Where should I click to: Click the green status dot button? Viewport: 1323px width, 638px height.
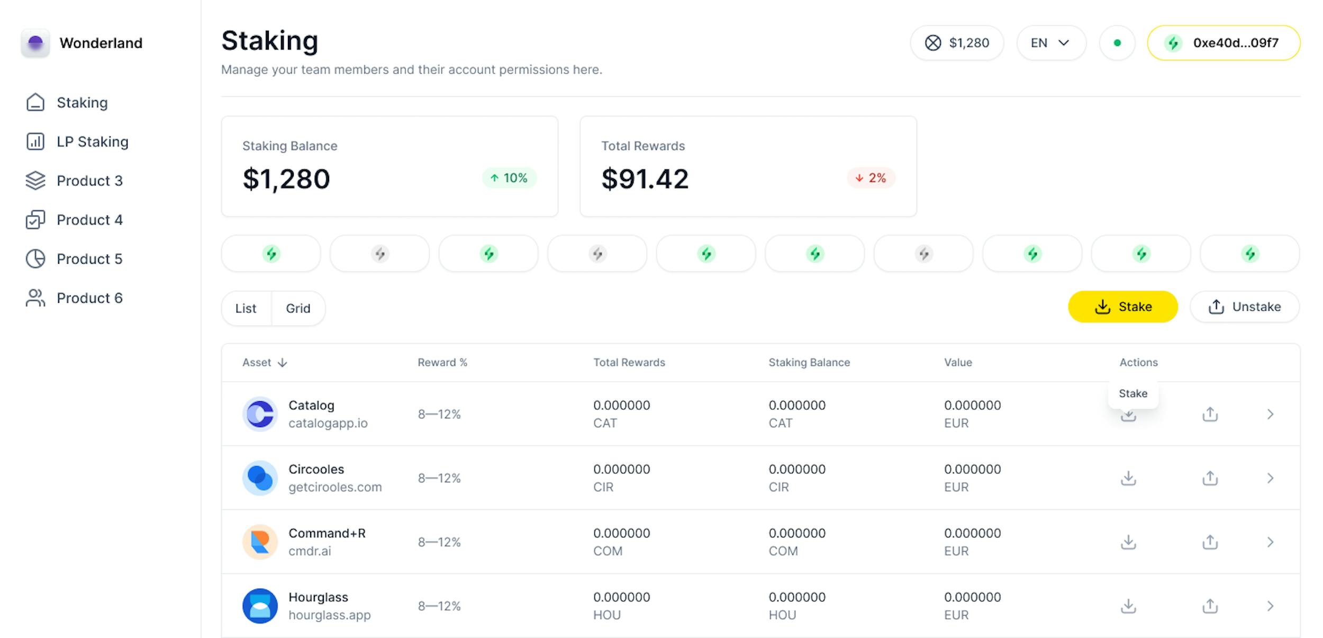click(x=1117, y=43)
